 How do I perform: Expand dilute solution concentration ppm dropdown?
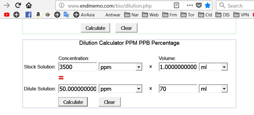point(120,89)
